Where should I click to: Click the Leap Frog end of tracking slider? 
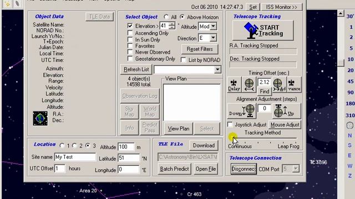click(288, 146)
